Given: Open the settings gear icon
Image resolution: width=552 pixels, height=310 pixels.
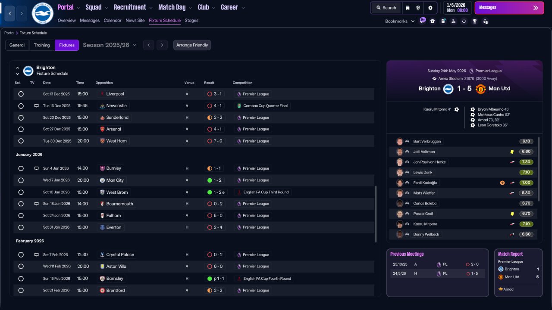Looking at the screenshot, I should 430,8.
